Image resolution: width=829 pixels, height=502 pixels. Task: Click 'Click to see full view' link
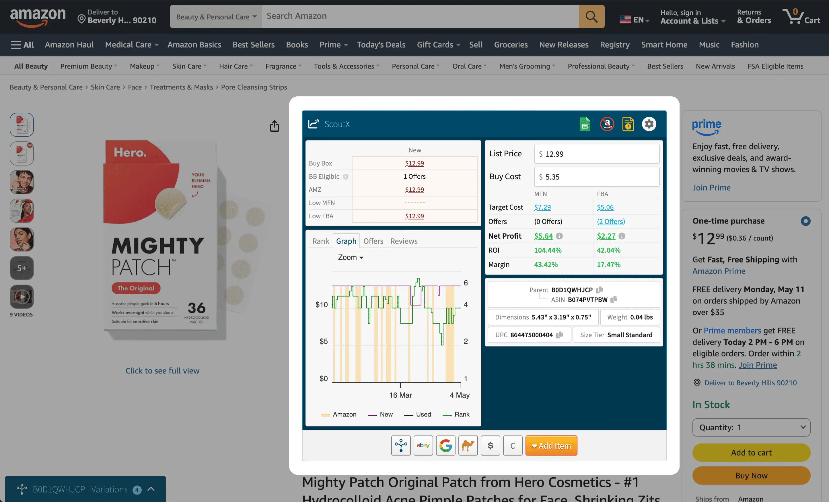click(x=163, y=371)
